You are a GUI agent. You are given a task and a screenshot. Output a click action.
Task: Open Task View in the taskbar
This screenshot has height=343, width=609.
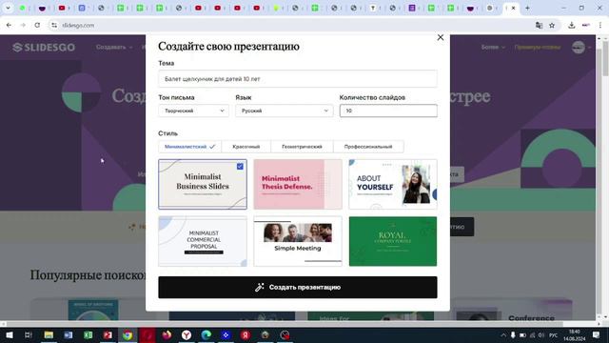click(28, 334)
